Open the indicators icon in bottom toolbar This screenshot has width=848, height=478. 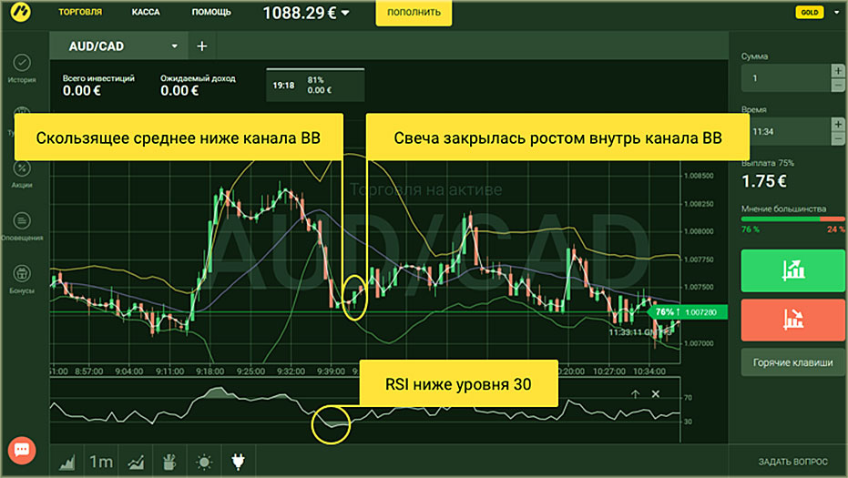click(135, 462)
